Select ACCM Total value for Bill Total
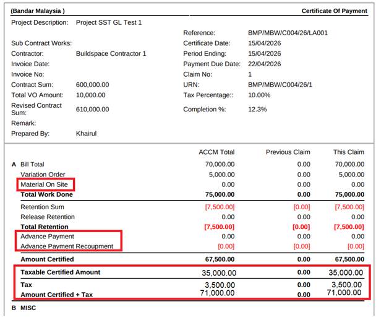The height and width of the screenshot is (325, 389). pyautogui.click(x=220, y=165)
